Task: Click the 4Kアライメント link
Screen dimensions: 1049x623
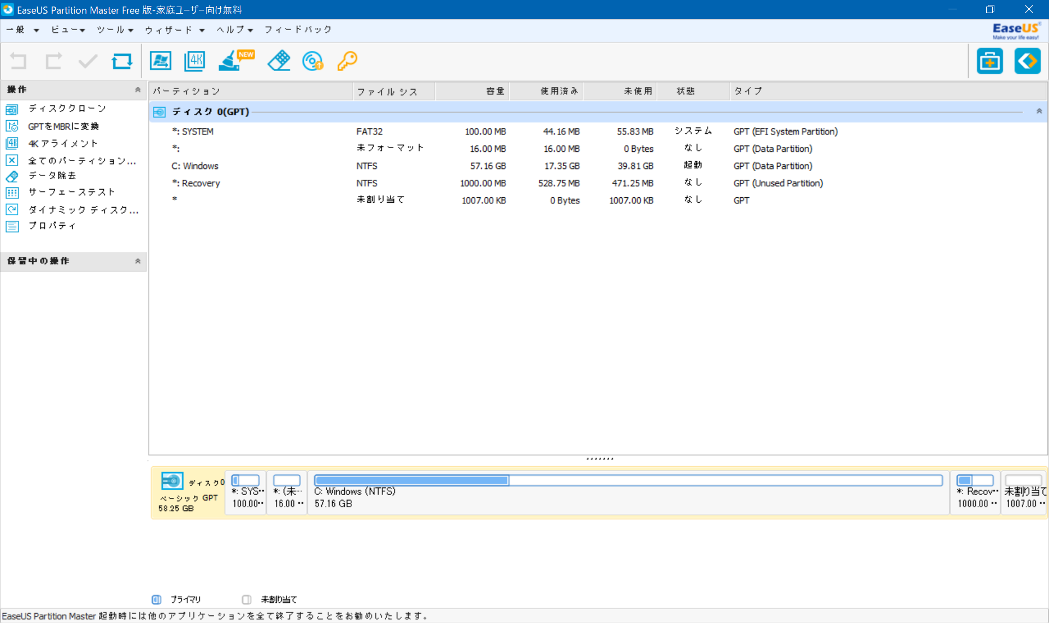Action: tap(63, 143)
